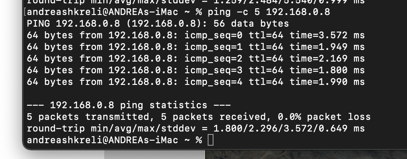Click the block cursor at the last prompt

click(211, 140)
